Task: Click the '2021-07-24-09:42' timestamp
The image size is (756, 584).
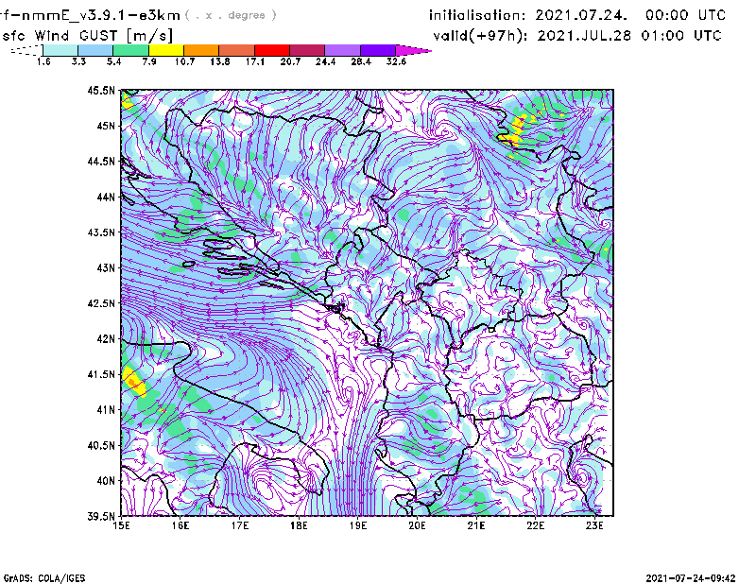Action: click(x=691, y=578)
